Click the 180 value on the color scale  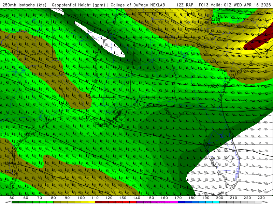(192, 198)
